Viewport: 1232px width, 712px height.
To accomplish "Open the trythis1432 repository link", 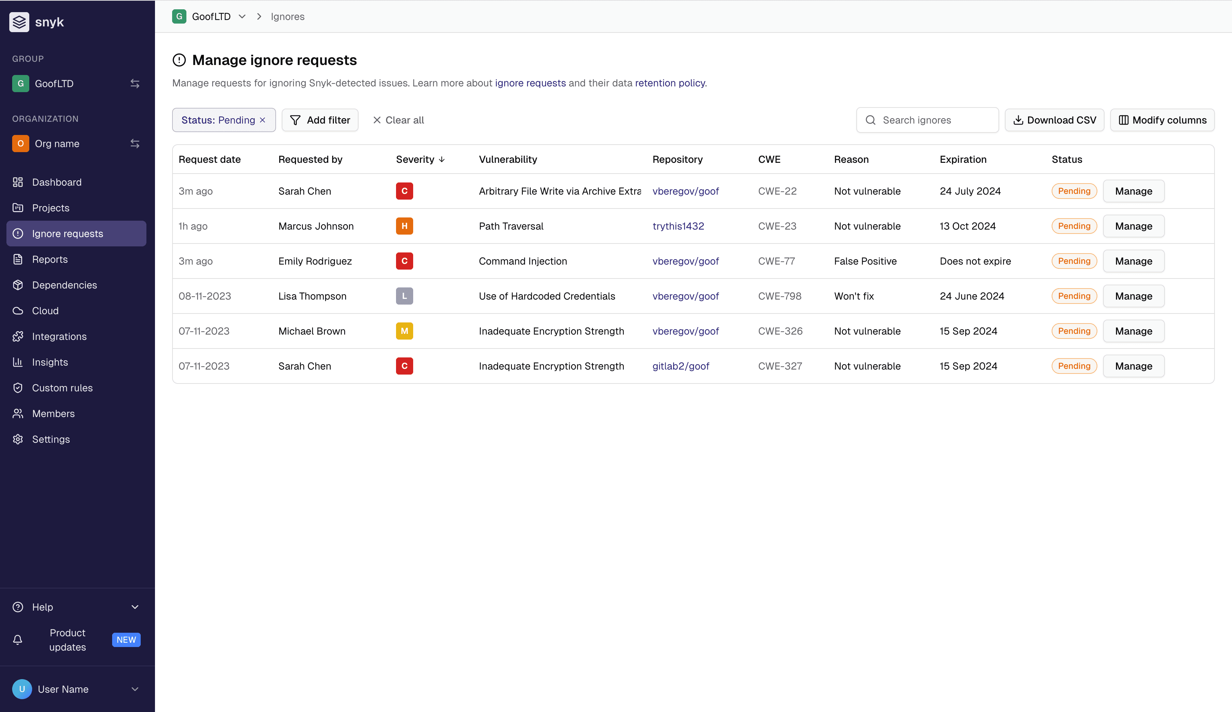I will [678, 226].
